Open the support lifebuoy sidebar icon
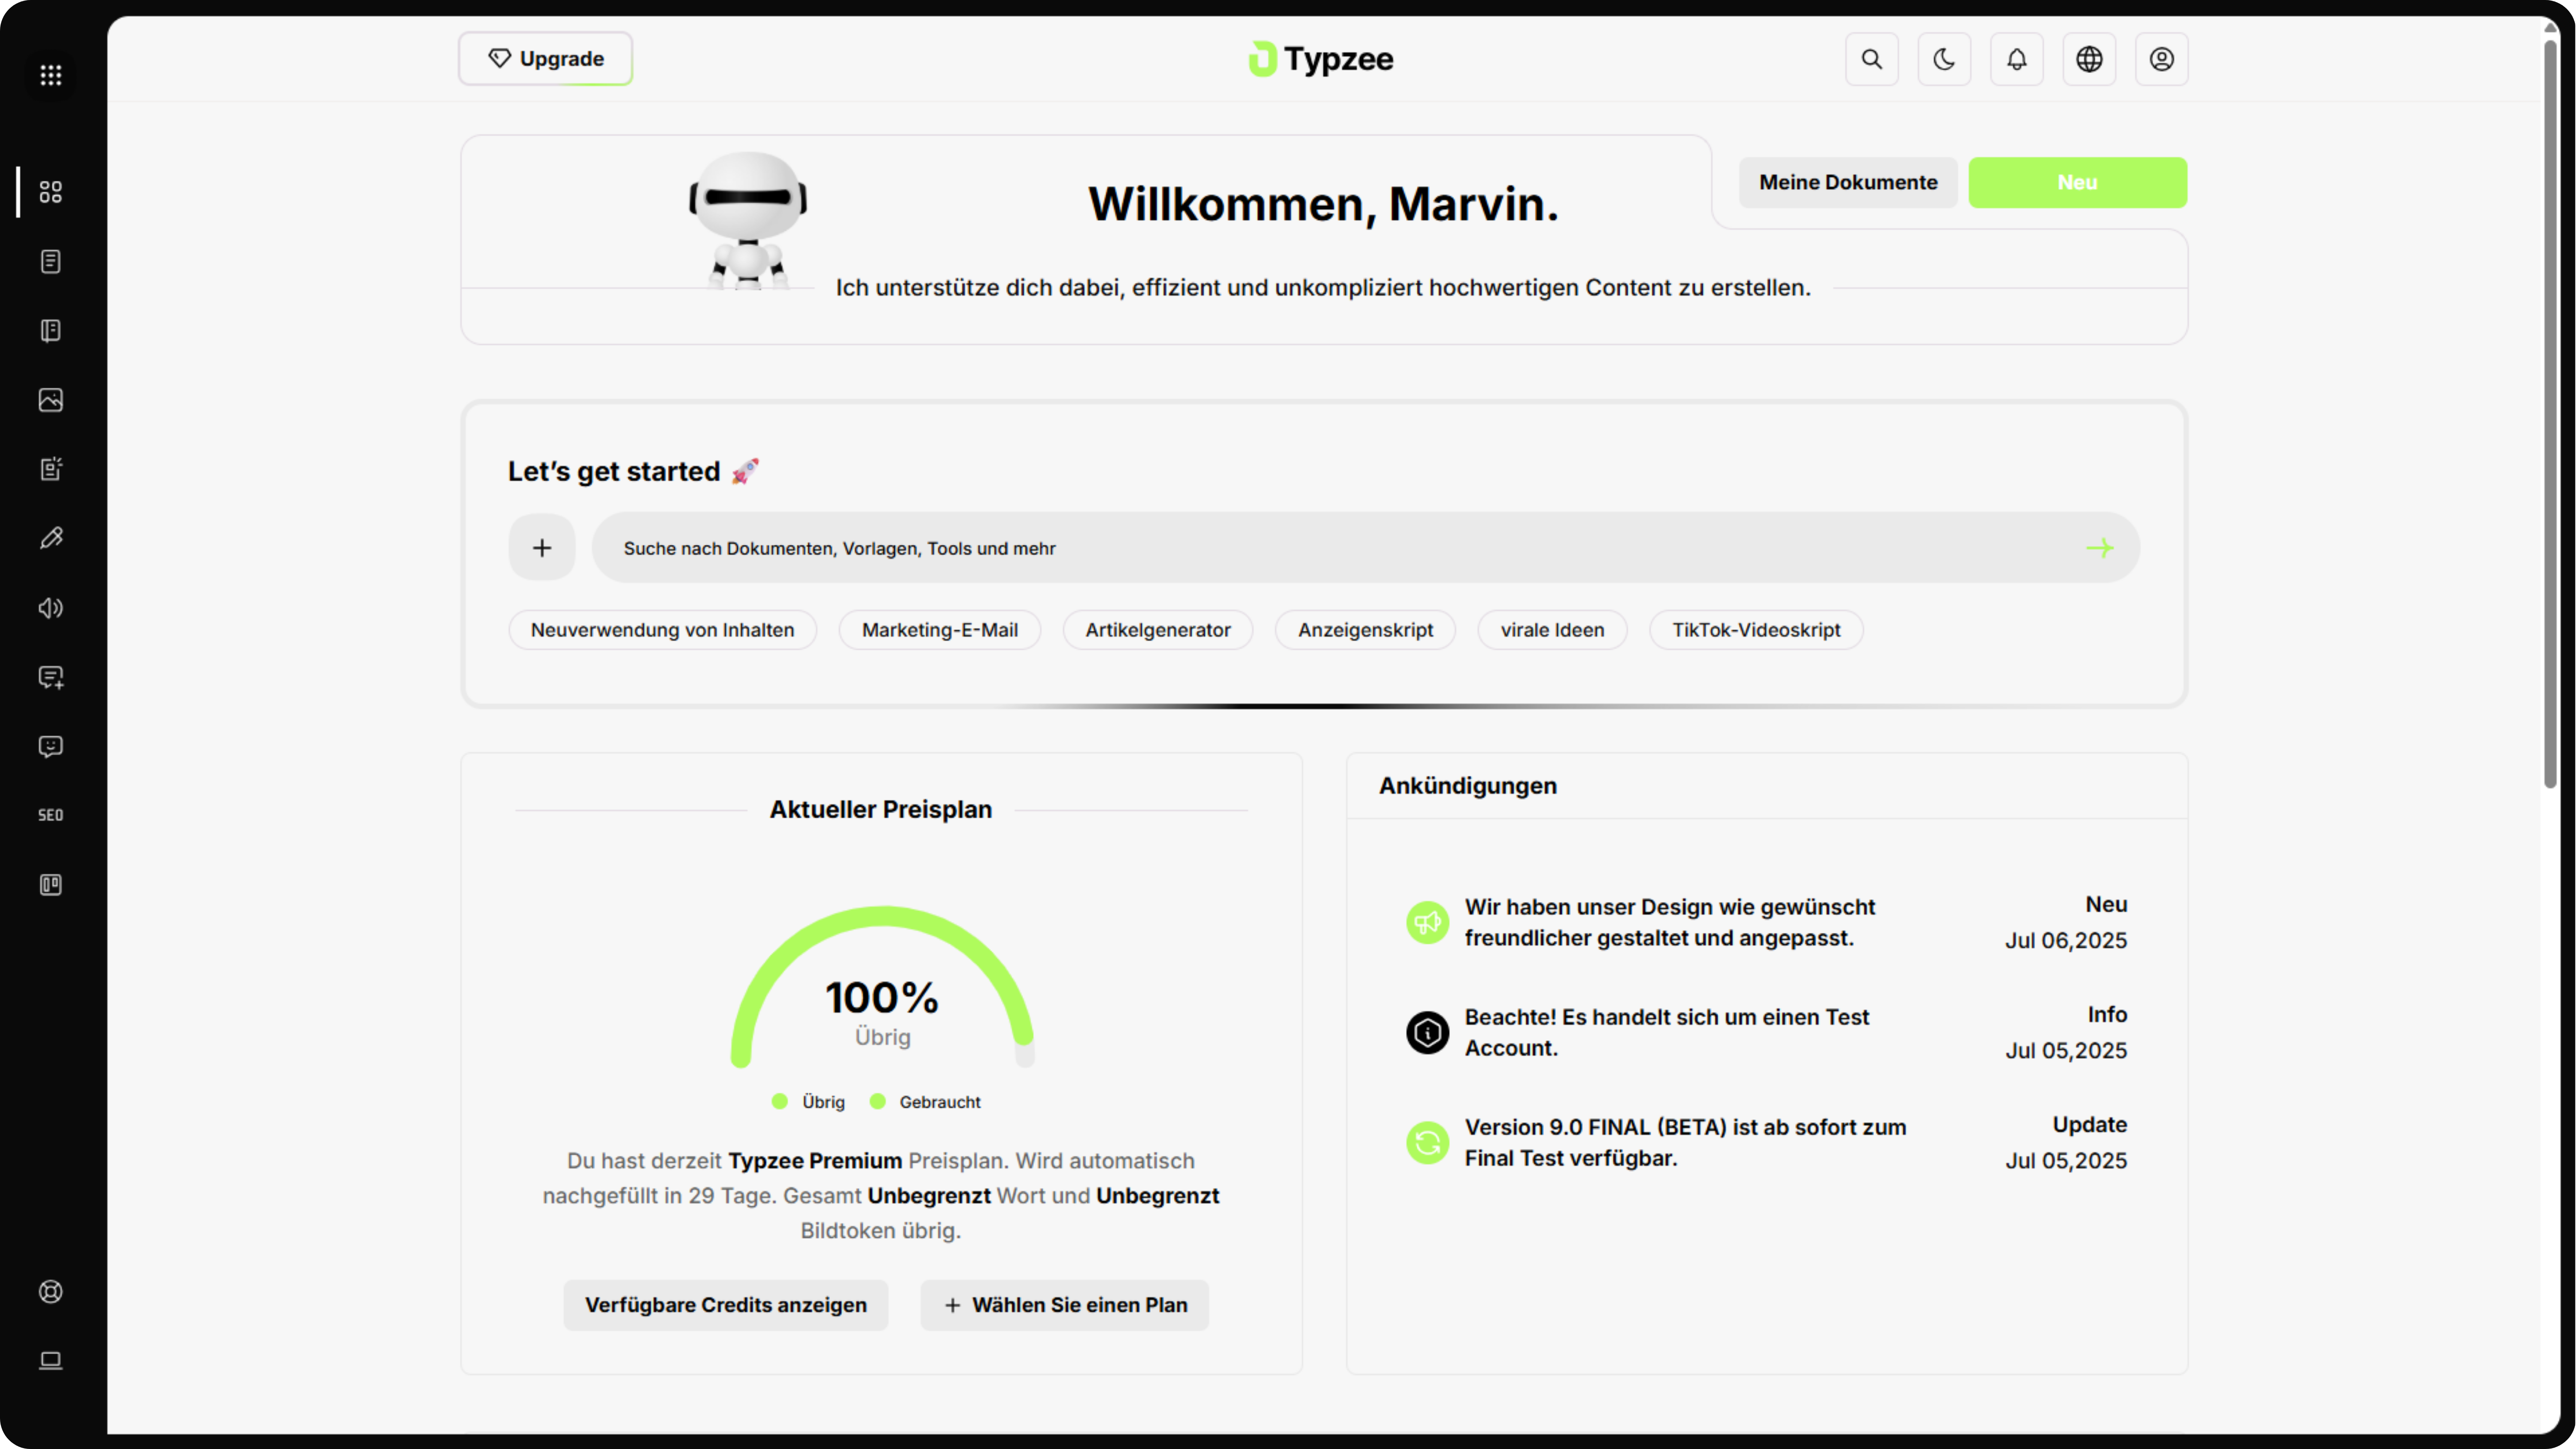Screen dimensions: 2576x1449 coord(51,1291)
